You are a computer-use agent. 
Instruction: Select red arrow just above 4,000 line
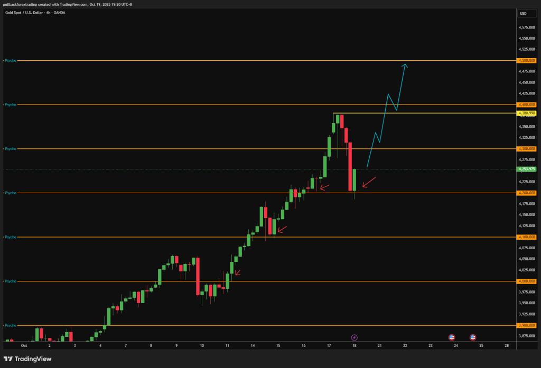point(238,272)
